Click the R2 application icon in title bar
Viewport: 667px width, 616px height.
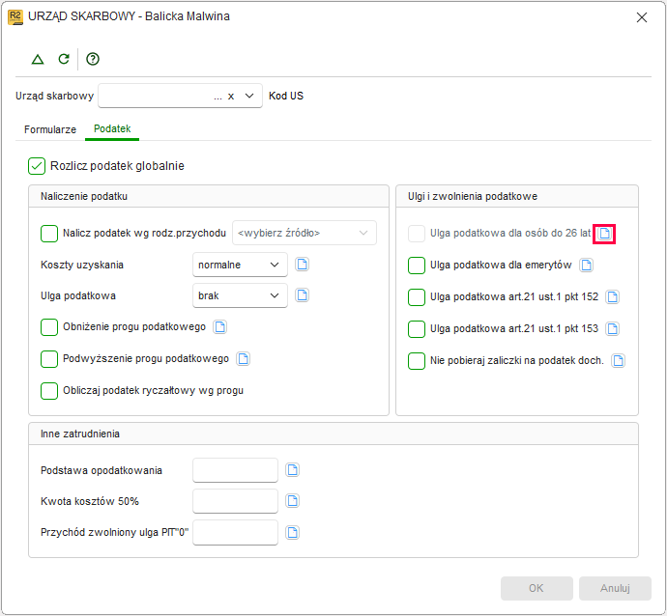tap(15, 16)
